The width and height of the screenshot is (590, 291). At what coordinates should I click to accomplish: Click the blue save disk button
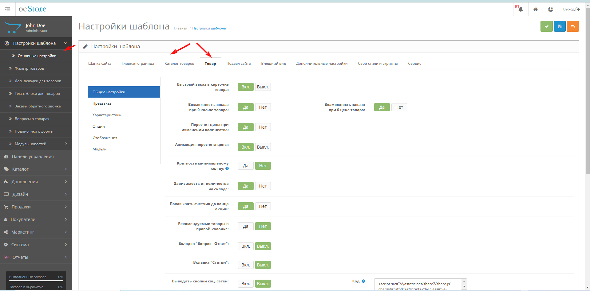560,26
